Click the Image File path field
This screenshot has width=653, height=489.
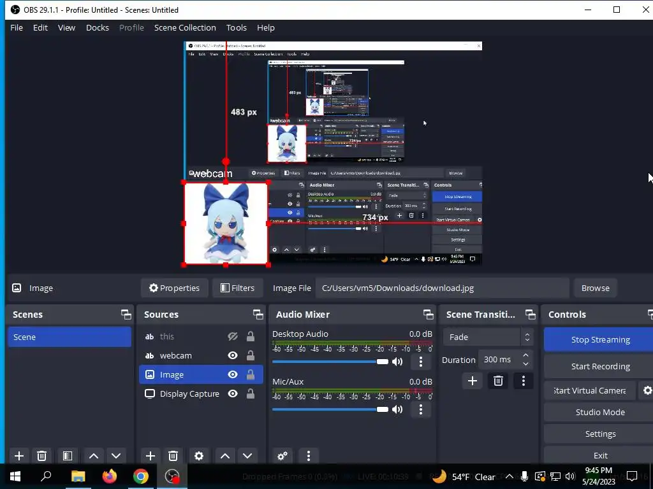pyautogui.click(x=443, y=288)
